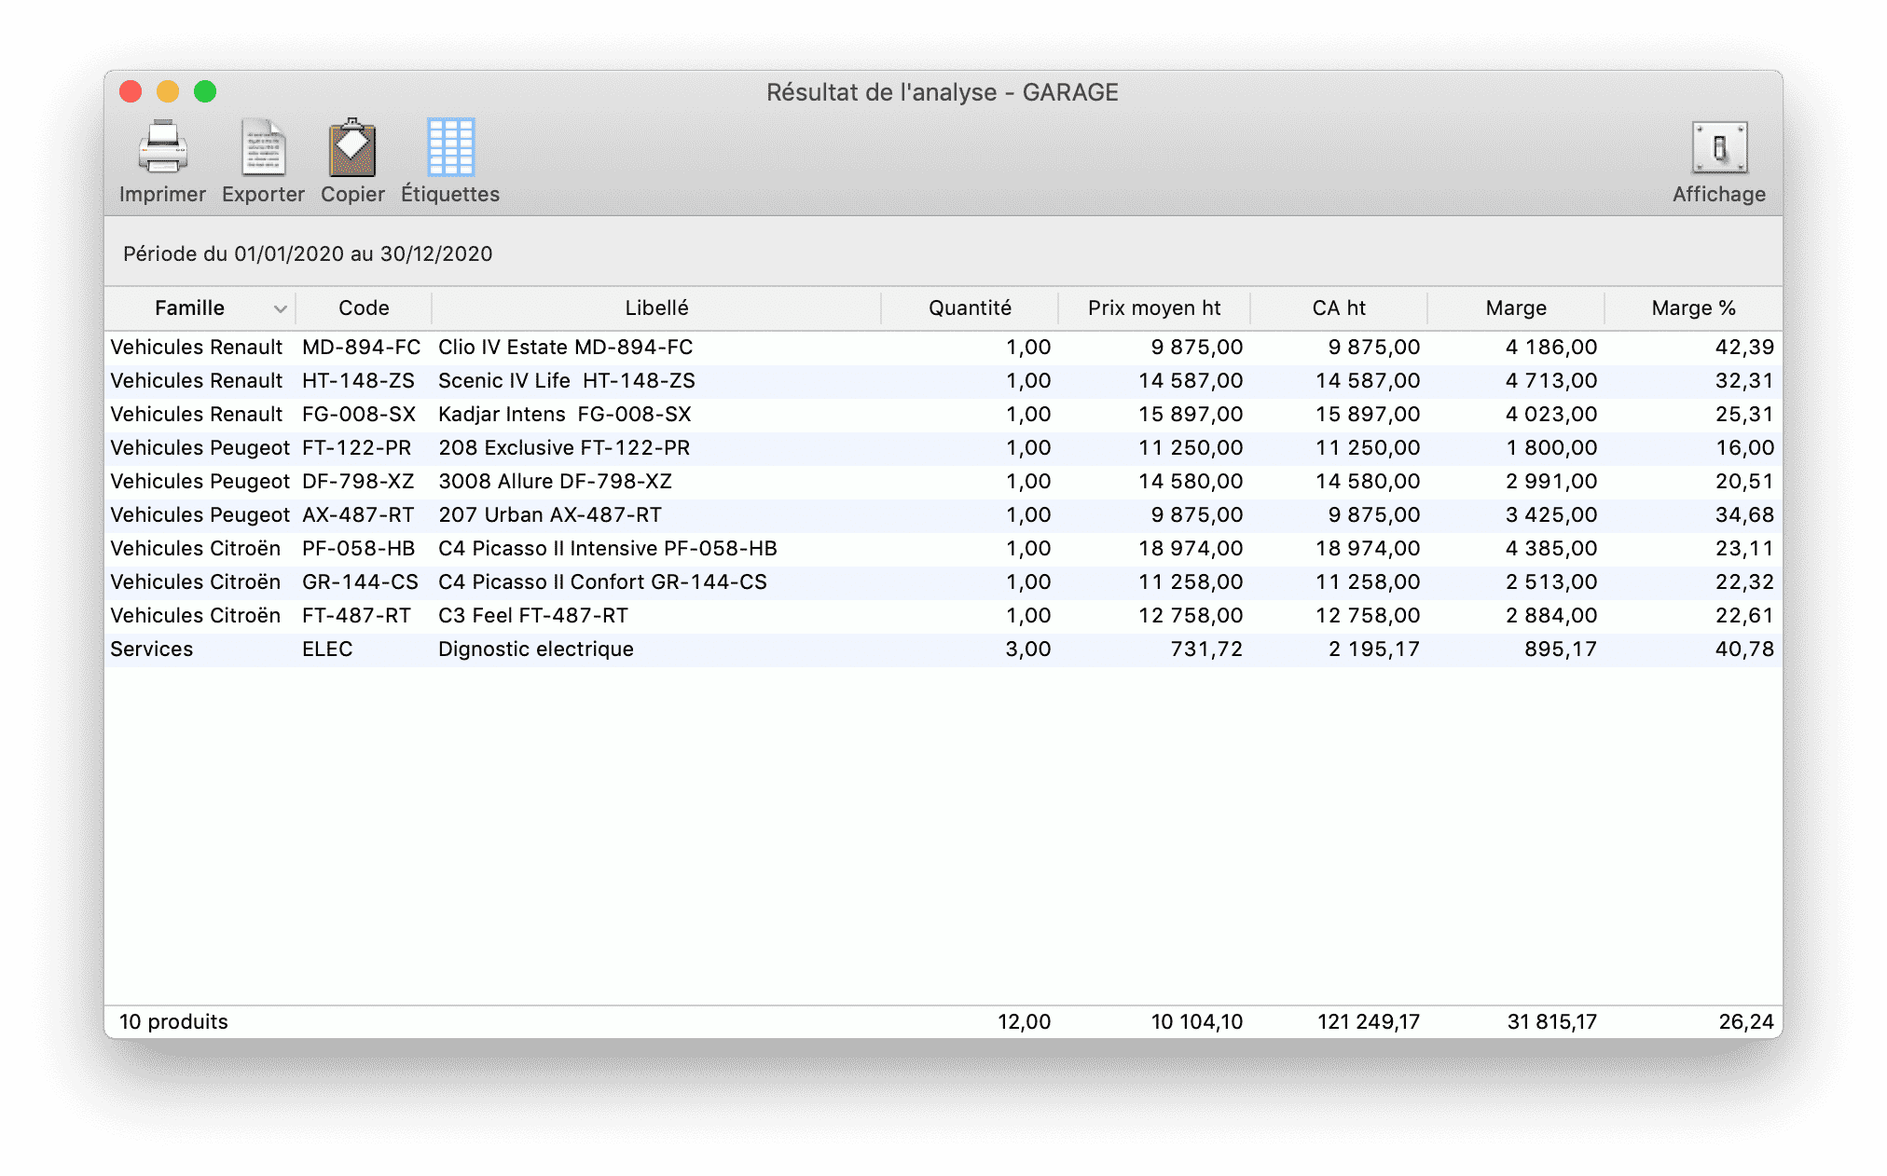
Task: Click the CA ht value 2 195,17
Action: 1374,650
